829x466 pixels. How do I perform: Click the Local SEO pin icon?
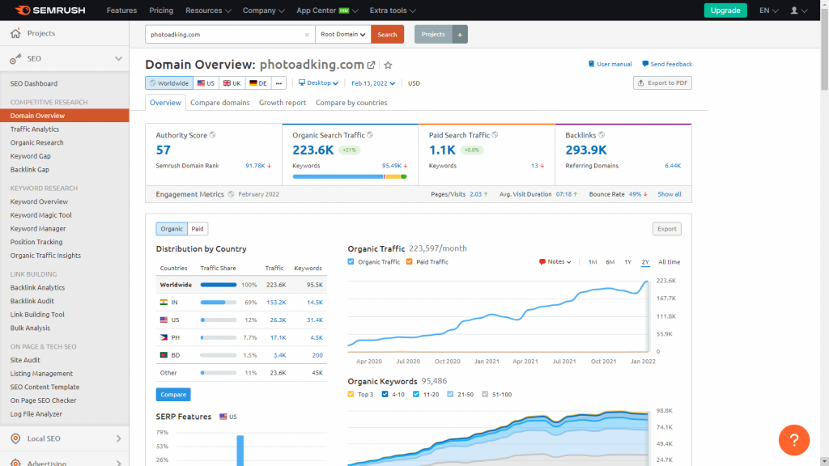point(15,438)
